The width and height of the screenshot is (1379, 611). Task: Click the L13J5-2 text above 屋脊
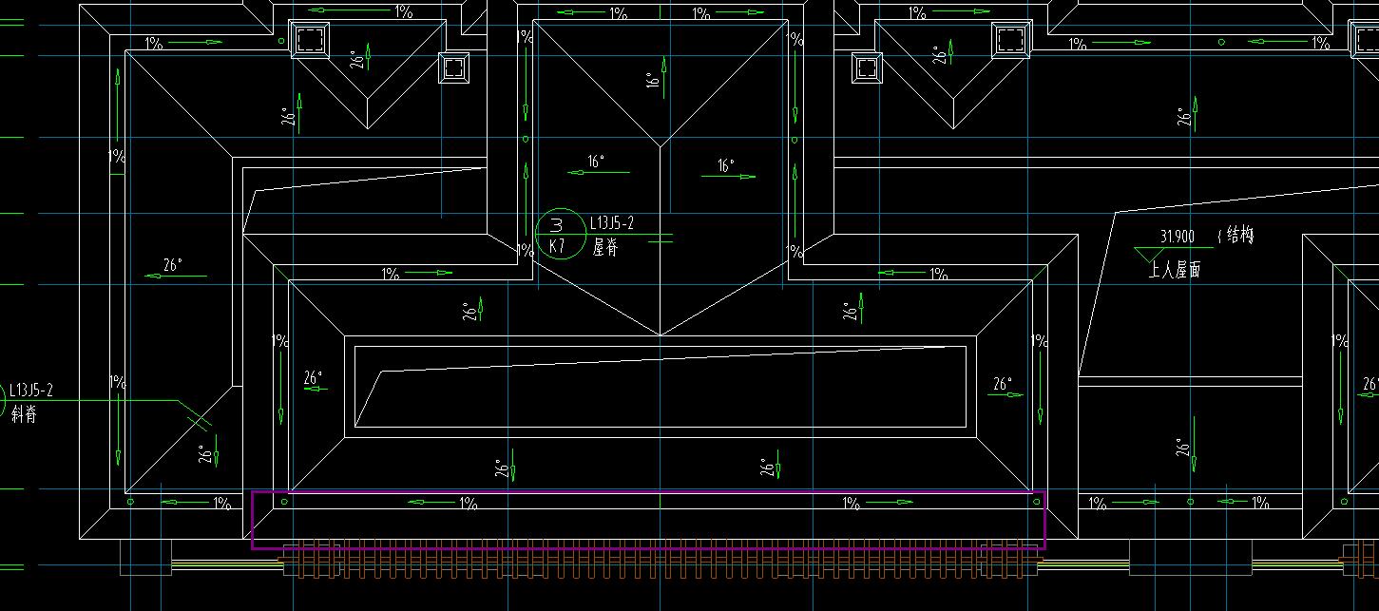[x=611, y=223]
